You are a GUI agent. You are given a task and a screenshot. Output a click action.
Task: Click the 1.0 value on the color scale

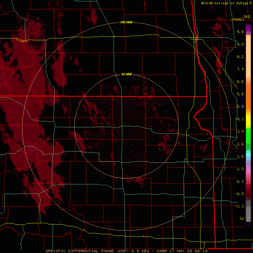click(240, 169)
